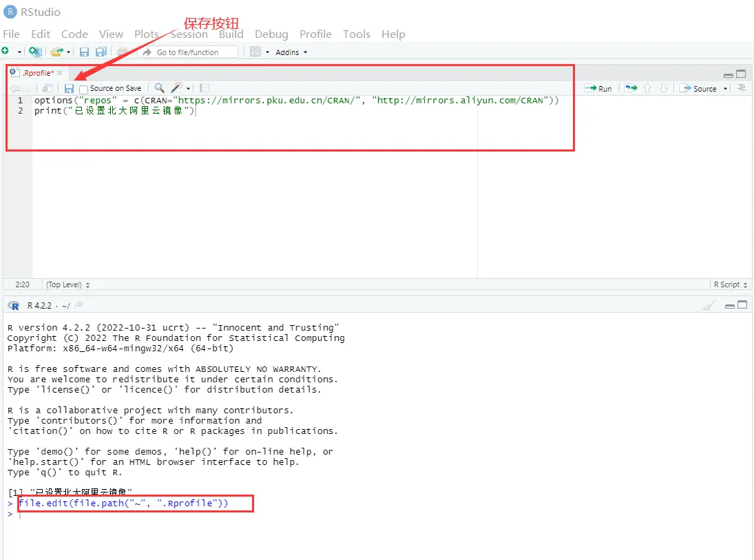This screenshot has height=560, width=754.
Task: Open the R Script file type selector
Action: pos(730,284)
